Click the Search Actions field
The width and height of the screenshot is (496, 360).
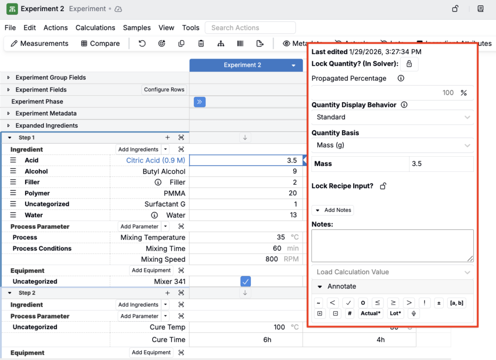coord(250,28)
